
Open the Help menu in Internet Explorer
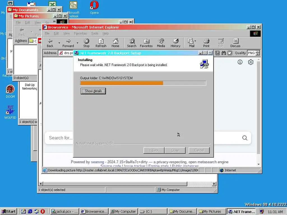tap(105, 34)
